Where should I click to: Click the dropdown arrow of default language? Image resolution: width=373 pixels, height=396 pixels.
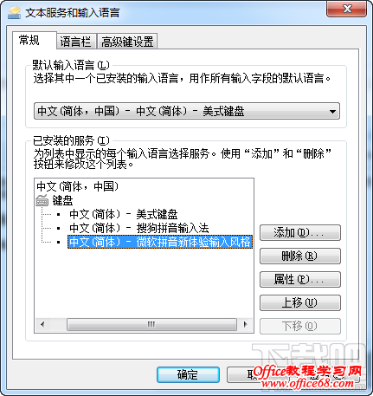click(332, 111)
